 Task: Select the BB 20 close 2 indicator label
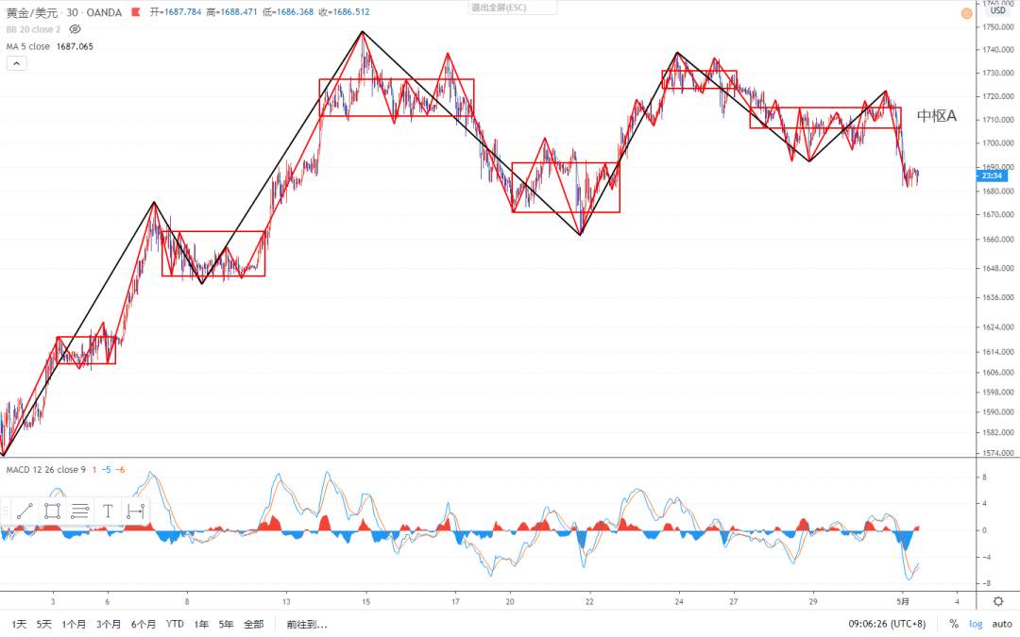(33, 29)
